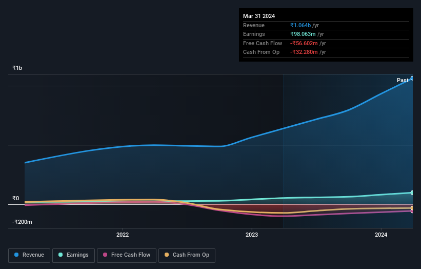The height and width of the screenshot is (269, 421).
Task: Click the Cash From Op label in tooltip
Action: coord(261,52)
